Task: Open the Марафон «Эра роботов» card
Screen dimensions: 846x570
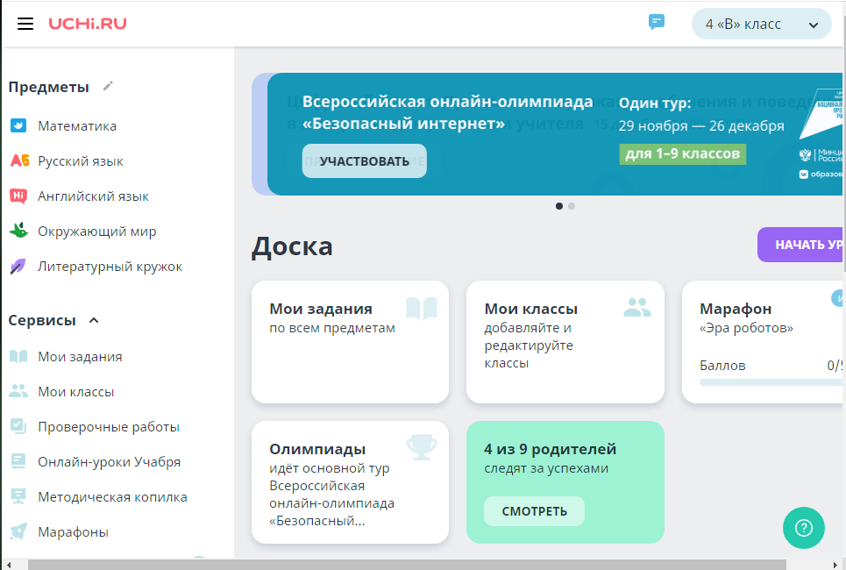Action: (763, 342)
